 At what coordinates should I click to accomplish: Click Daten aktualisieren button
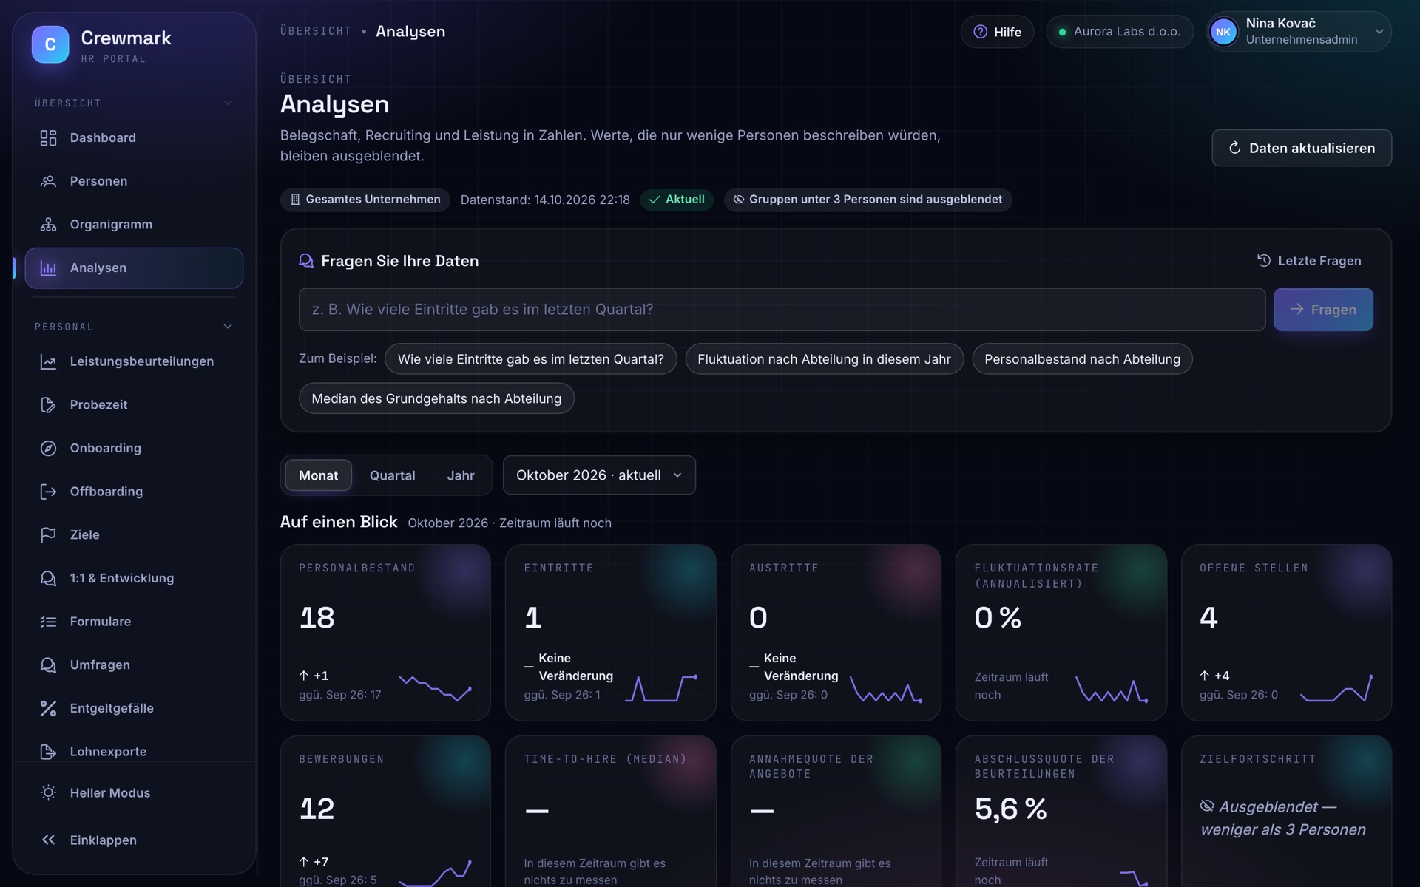(x=1301, y=148)
